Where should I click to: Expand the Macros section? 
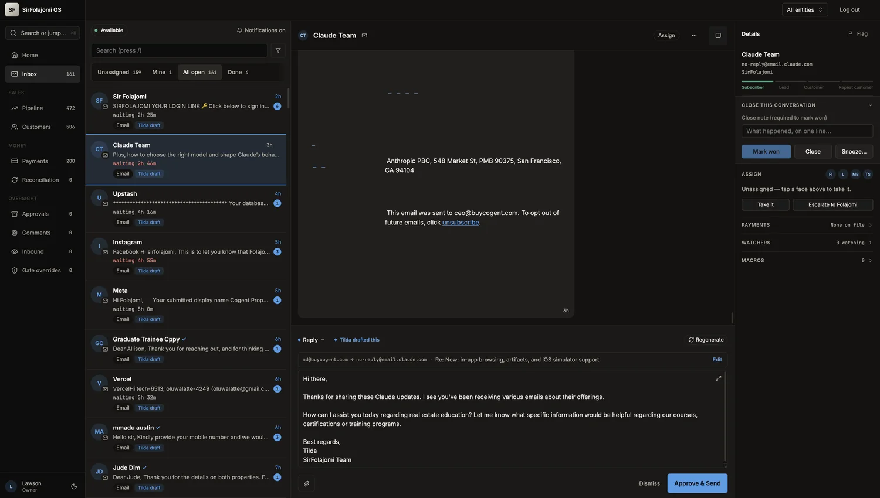[807, 260]
